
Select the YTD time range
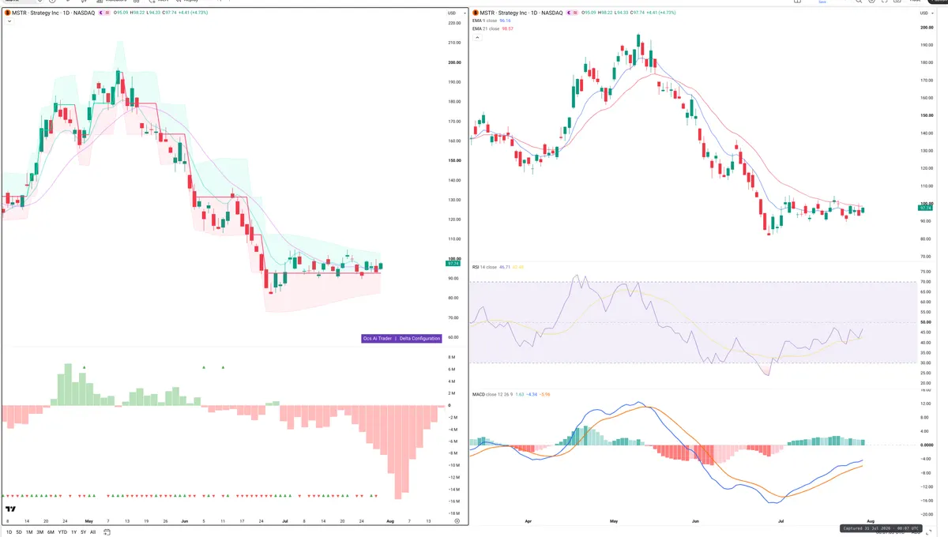point(62,532)
